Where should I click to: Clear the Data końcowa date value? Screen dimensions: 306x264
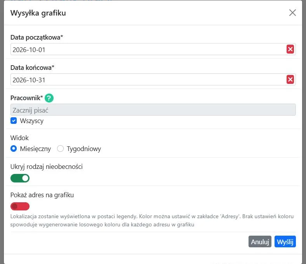click(290, 80)
